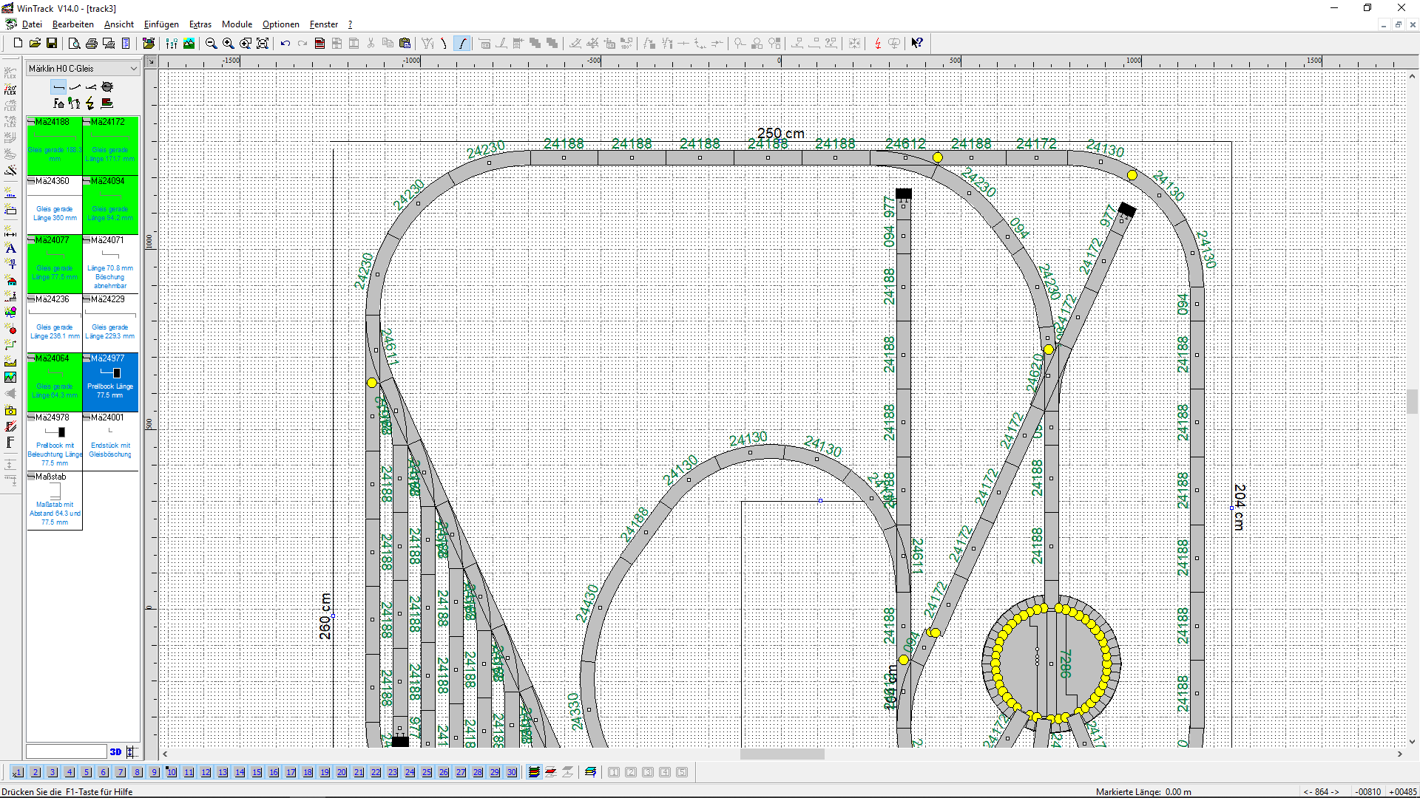Select Prellbock Mä24977 item
1420x798 pixels.
pyautogui.click(x=110, y=382)
